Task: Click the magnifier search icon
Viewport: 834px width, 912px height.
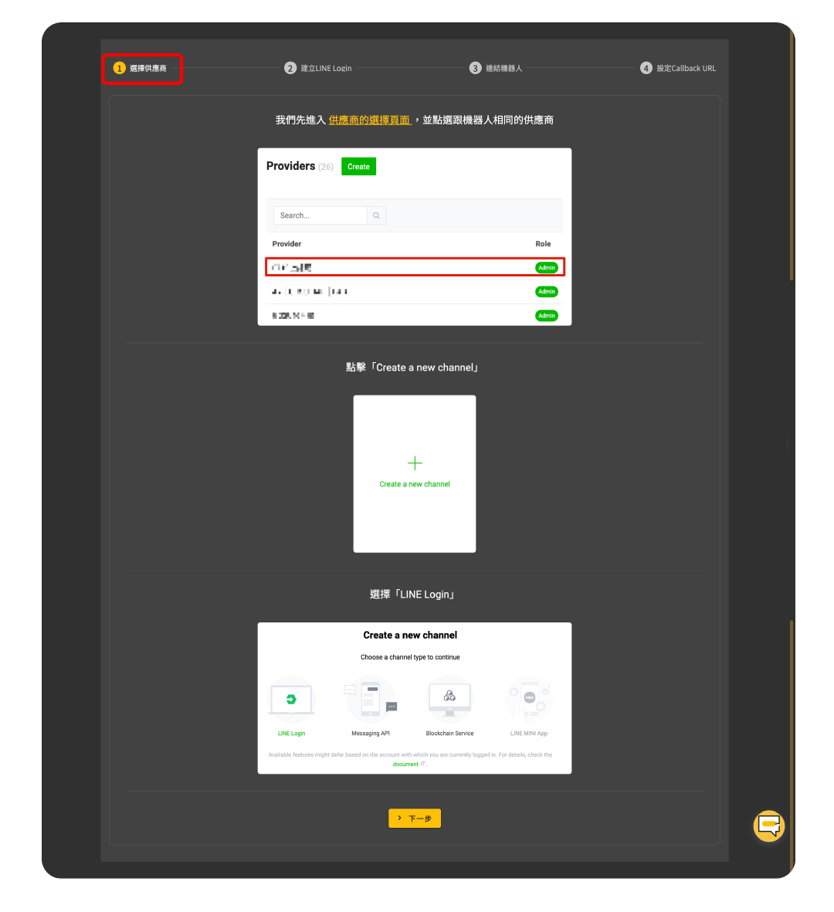Action: 376,215
